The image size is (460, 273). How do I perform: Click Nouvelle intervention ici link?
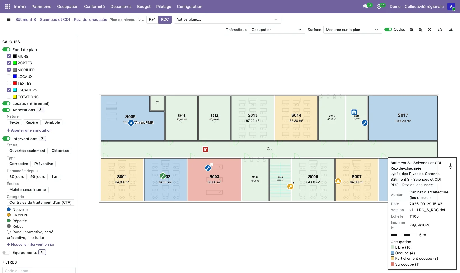30,244
